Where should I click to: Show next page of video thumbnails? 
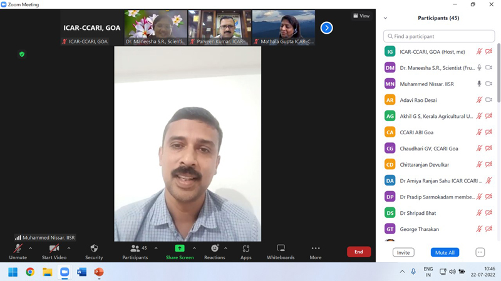point(326,27)
